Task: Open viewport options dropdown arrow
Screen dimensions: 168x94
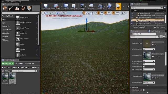Action: (43, 13)
